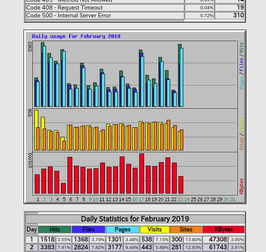Click the sites value 281 in row 2
266x252 pixels.
coord(176,247)
